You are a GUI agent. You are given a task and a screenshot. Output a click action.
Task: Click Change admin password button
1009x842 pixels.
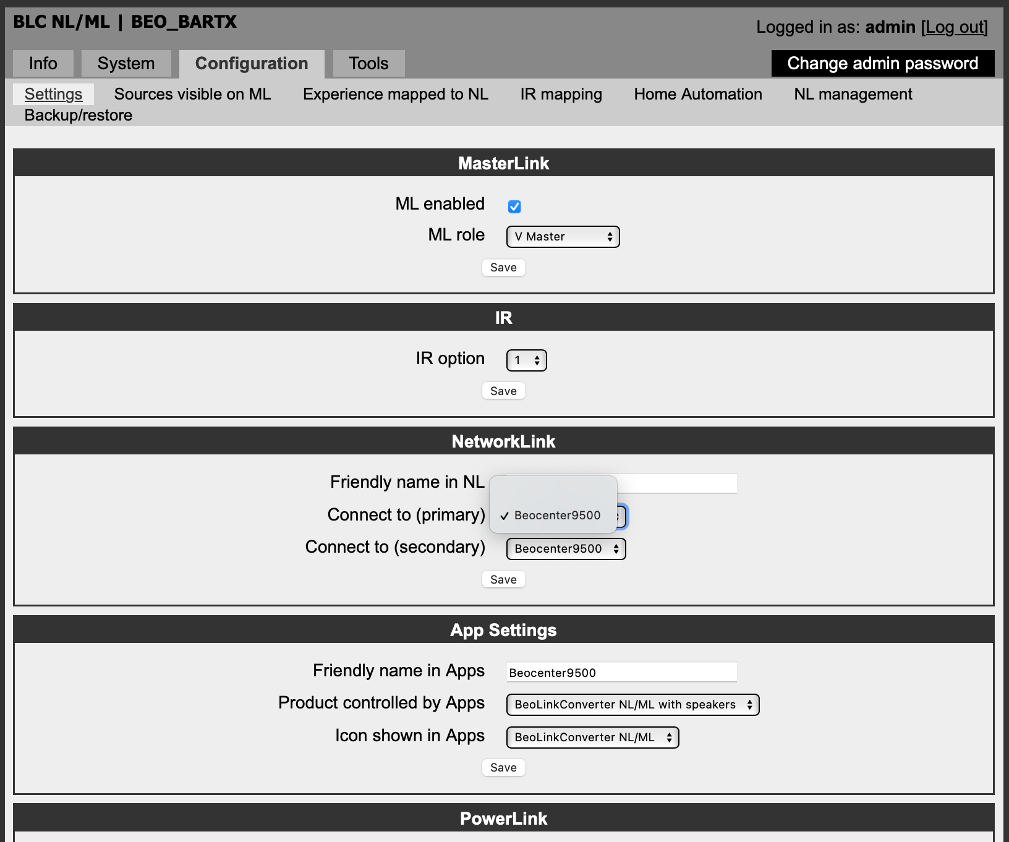point(883,64)
